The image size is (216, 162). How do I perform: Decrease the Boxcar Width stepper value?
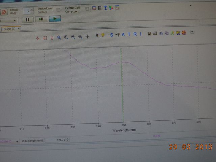[32, 12]
